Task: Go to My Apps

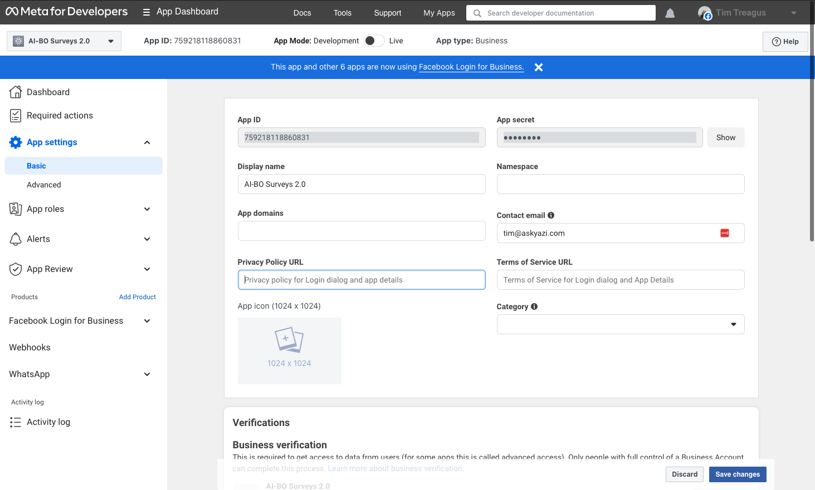Action: [439, 13]
